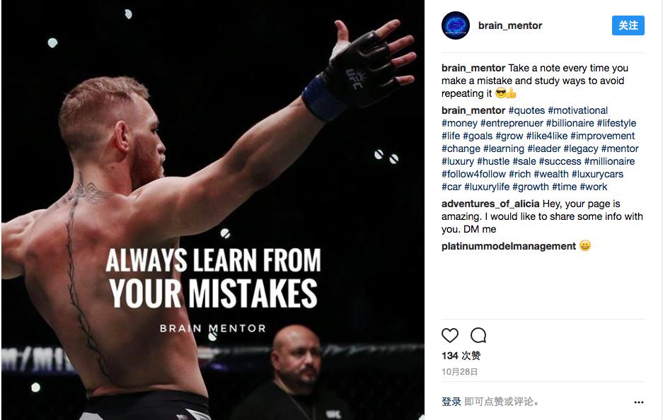Open the #success hashtag

tap(560, 161)
